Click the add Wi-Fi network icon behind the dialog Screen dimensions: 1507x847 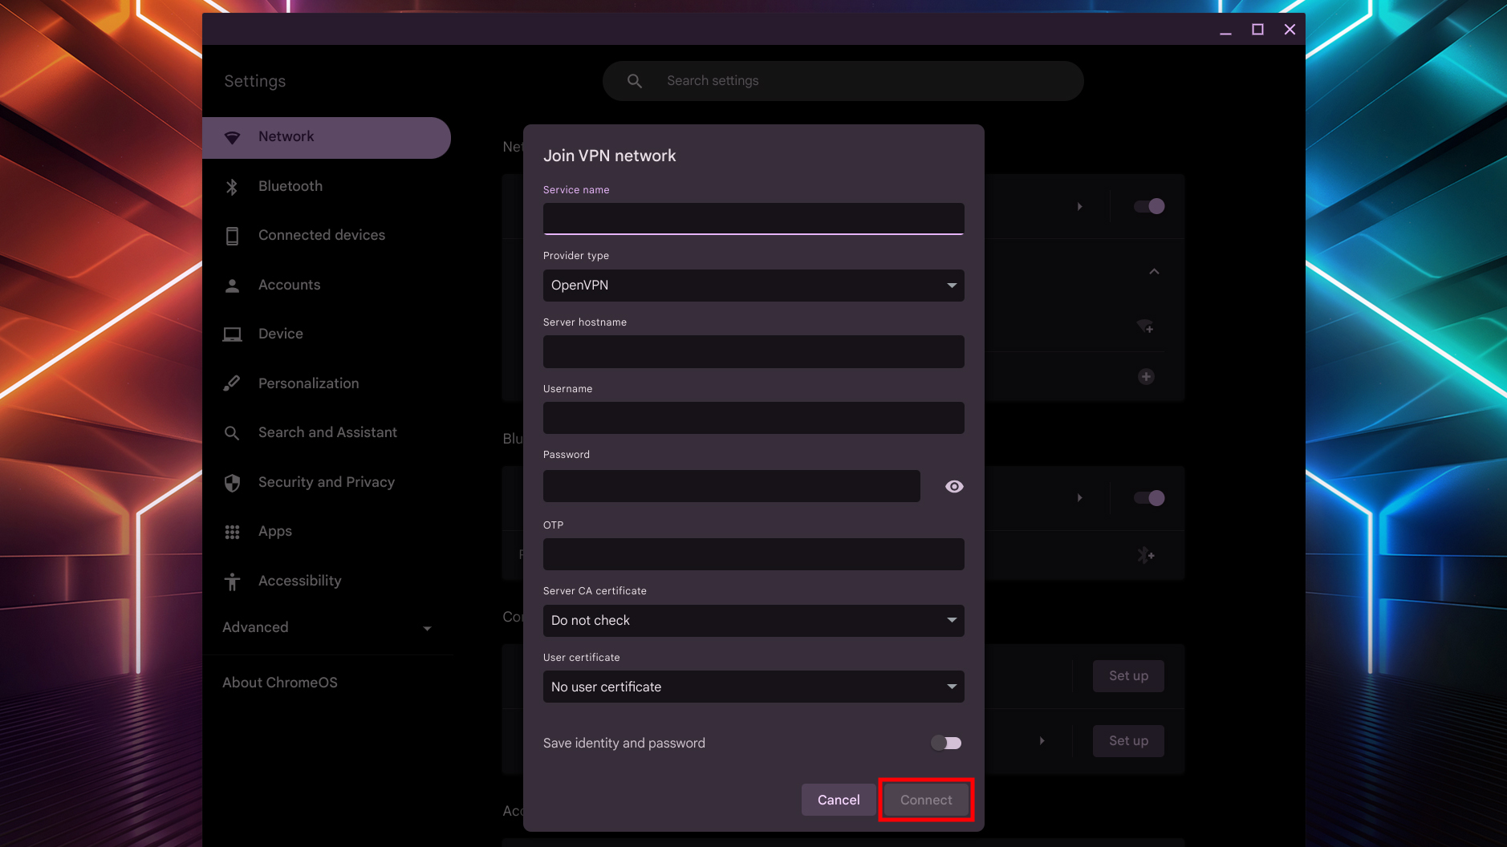tap(1145, 326)
